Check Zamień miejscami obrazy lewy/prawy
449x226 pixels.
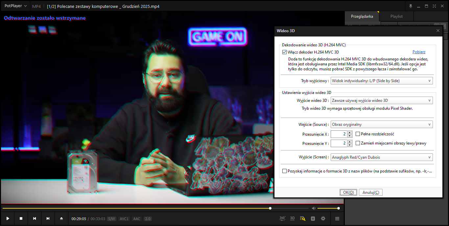(358, 143)
